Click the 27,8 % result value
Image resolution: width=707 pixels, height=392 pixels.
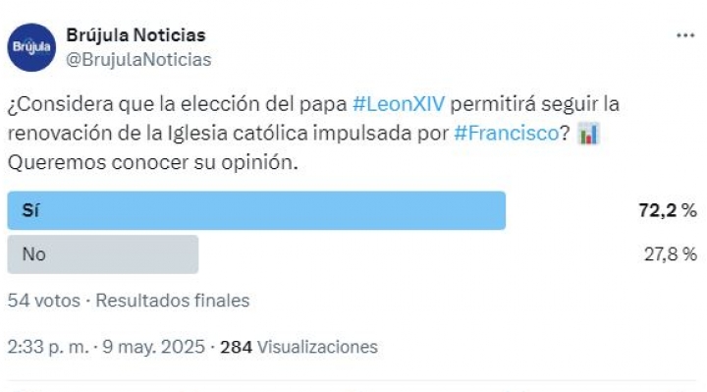point(671,254)
